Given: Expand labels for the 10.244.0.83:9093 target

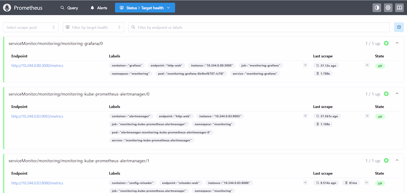Looking at the screenshot, I should [305, 116].
